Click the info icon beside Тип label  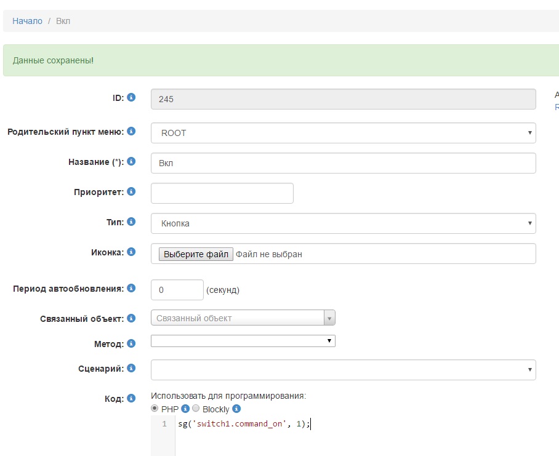pos(131,222)
